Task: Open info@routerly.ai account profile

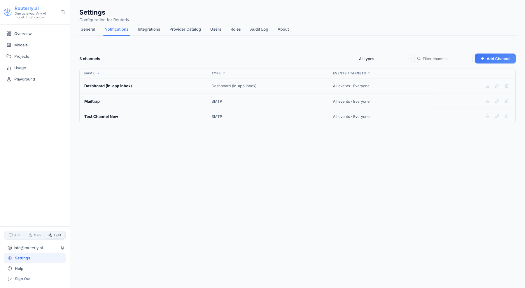Action: (25, 248)
